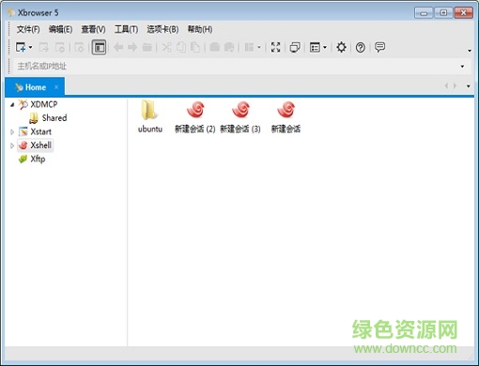Toggle the session tree panel icon
This screenshot has width=479, height=366.
[99, 48]
